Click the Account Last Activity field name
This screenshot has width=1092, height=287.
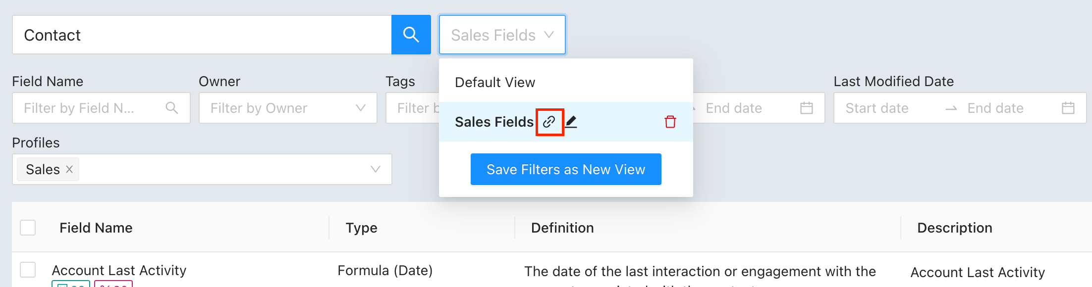point(119,271)
